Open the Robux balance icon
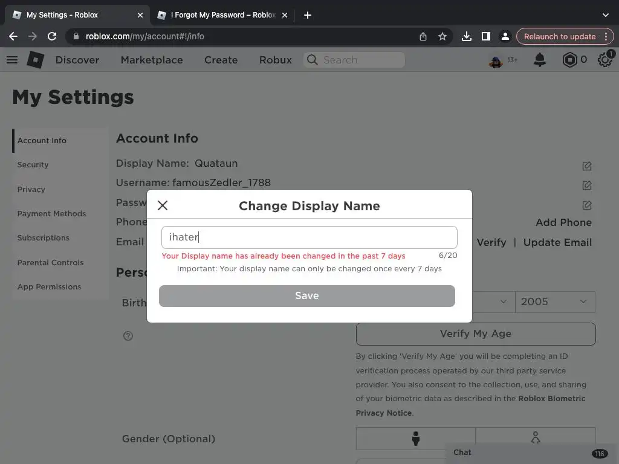The width and height of the screenshot is (619, 464). 569,60
